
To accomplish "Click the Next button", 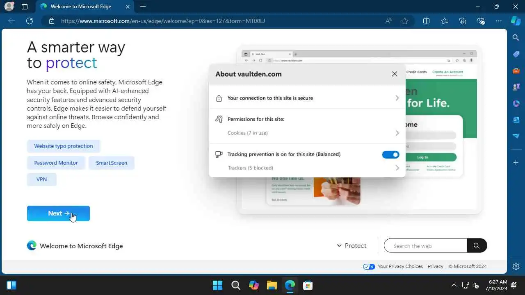I will pyautogui.click(x=58, y=213).
